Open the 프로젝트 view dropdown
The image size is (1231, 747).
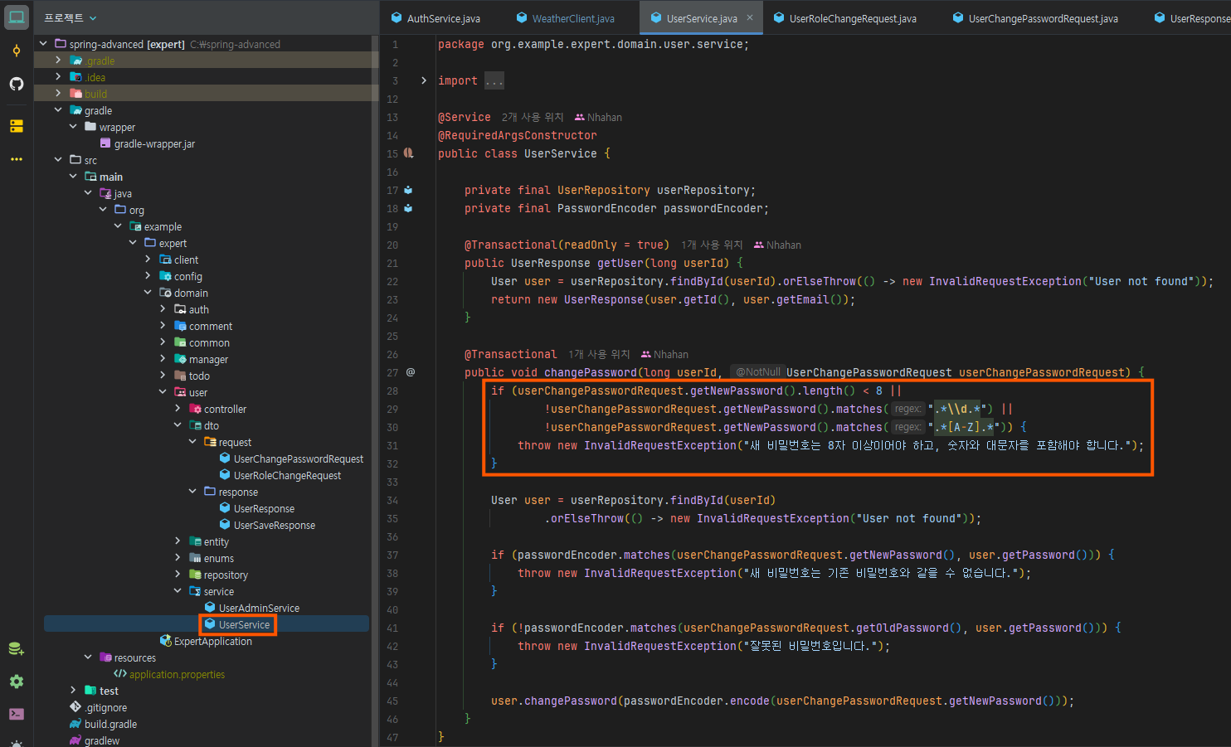pos(71,17)
